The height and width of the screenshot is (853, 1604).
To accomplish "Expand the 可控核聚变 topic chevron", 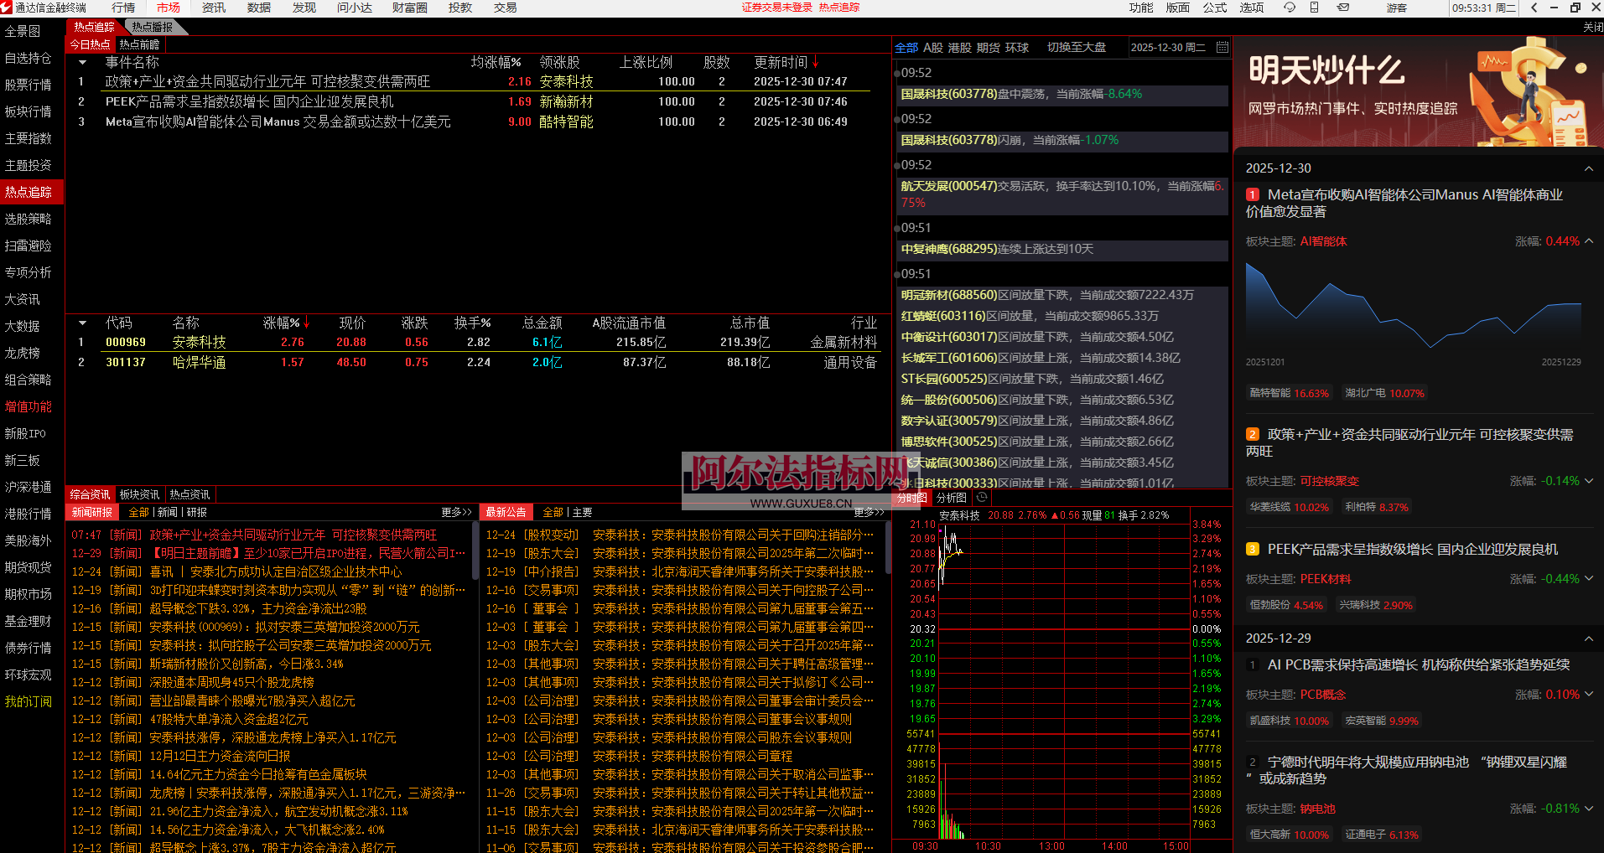I will coord(1588,481).
